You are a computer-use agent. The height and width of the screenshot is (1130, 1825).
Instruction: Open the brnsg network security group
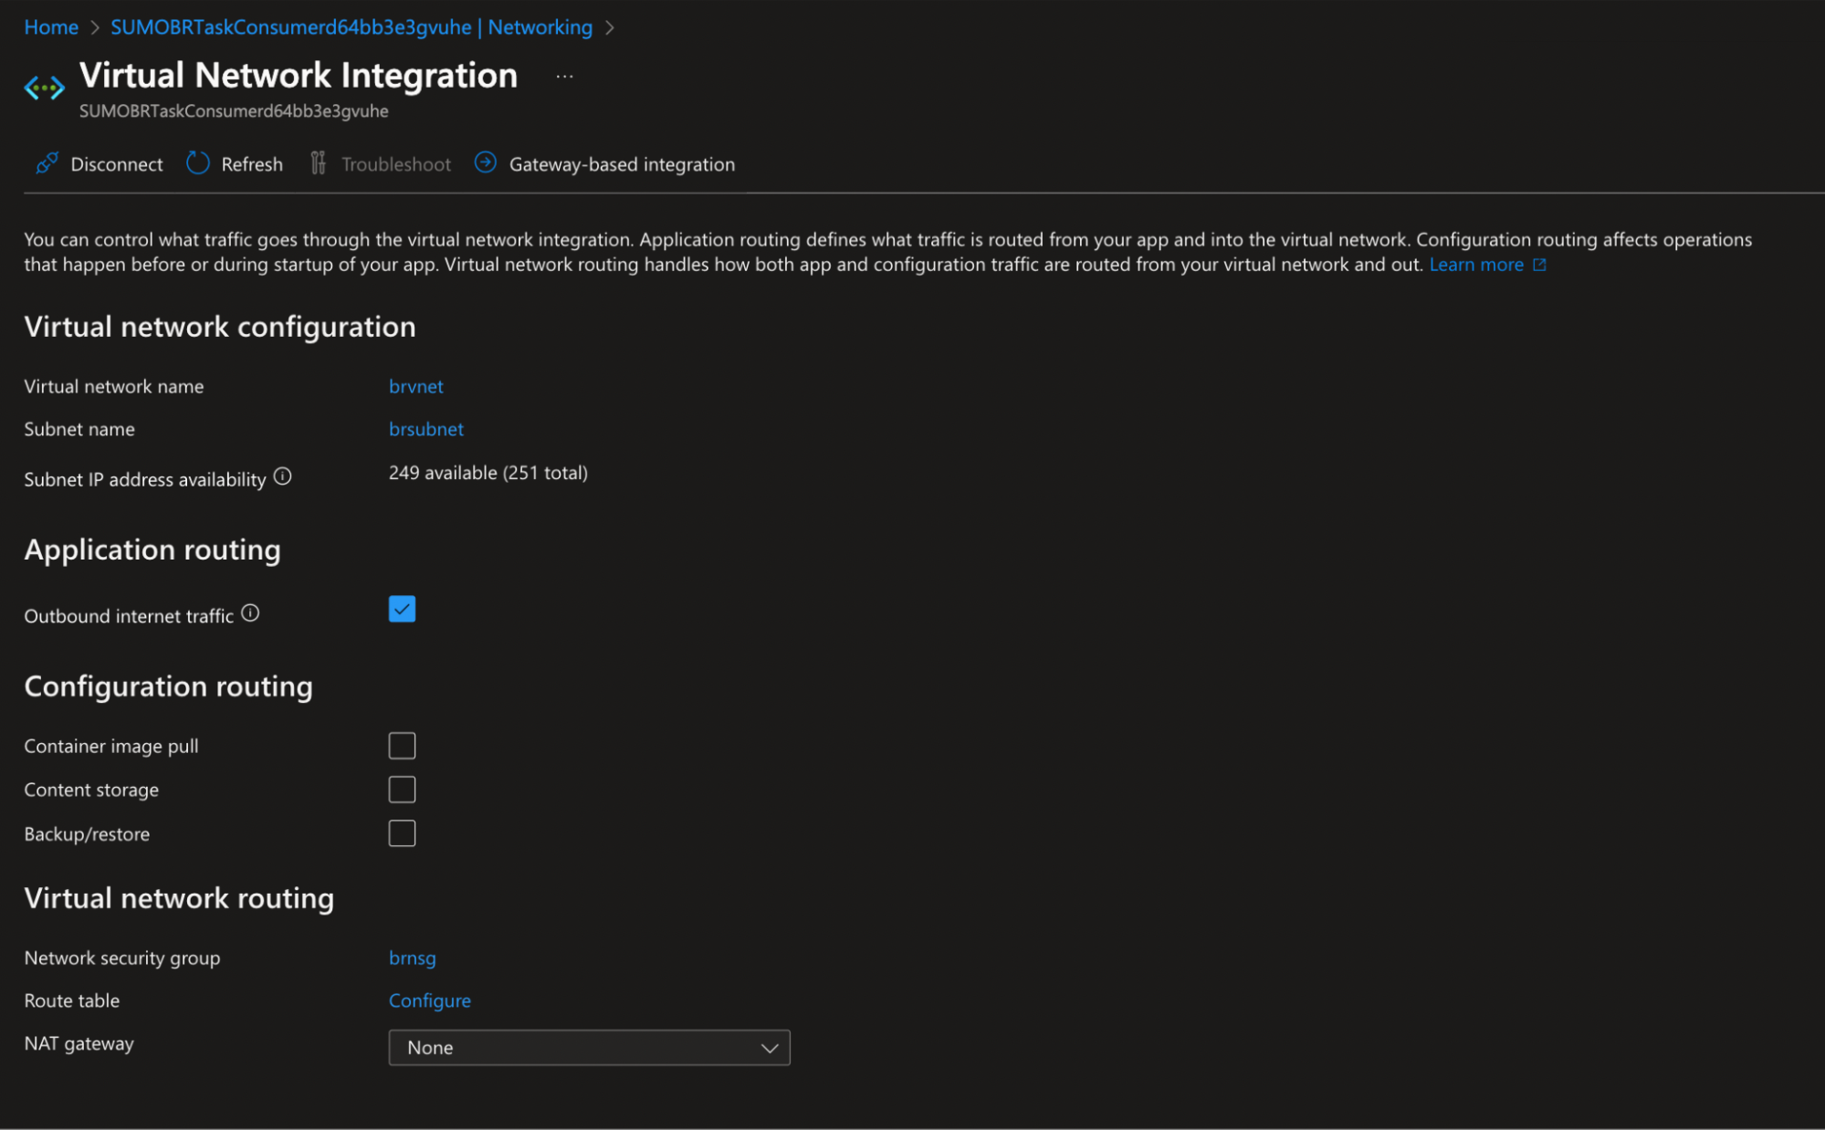click(412, 957)
